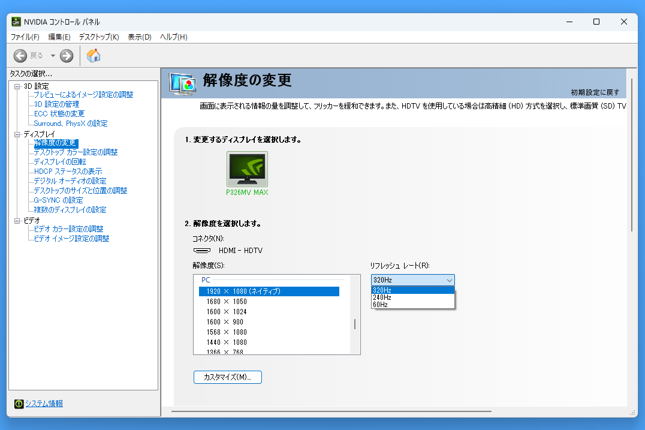This screenshot has height=430, width=645.
Task: Collapse the ディスプレイ tree node
Action: pos(17,134)
